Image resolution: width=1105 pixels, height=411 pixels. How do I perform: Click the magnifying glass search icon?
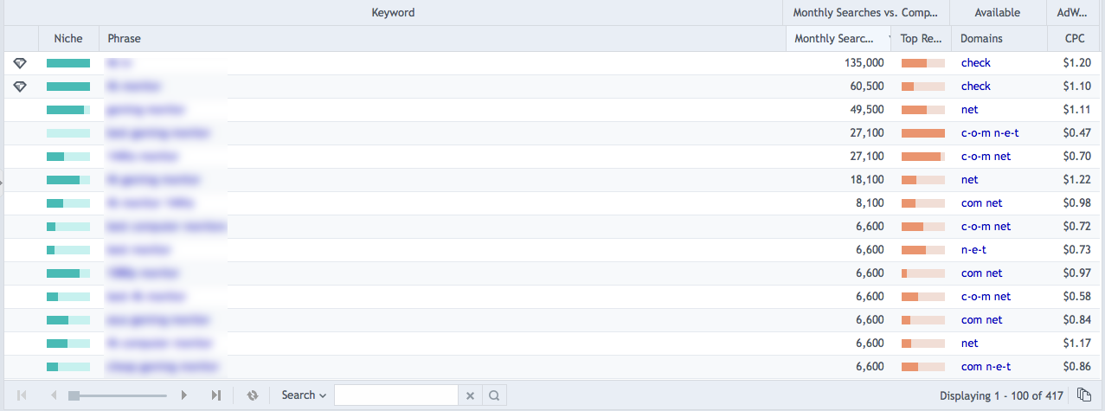point(494,395)
